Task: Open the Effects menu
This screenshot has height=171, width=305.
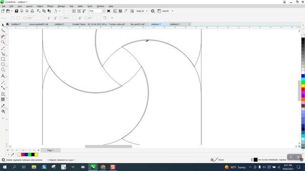Action: point(50,6)
